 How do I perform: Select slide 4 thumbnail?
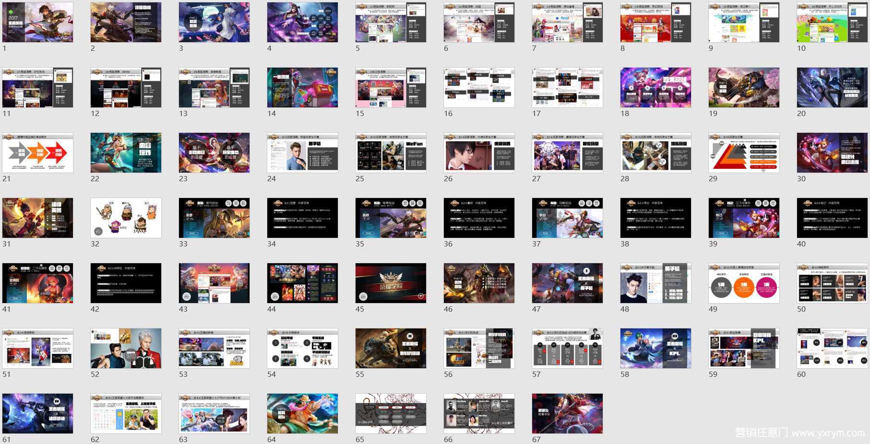click(x=302, y=22)
